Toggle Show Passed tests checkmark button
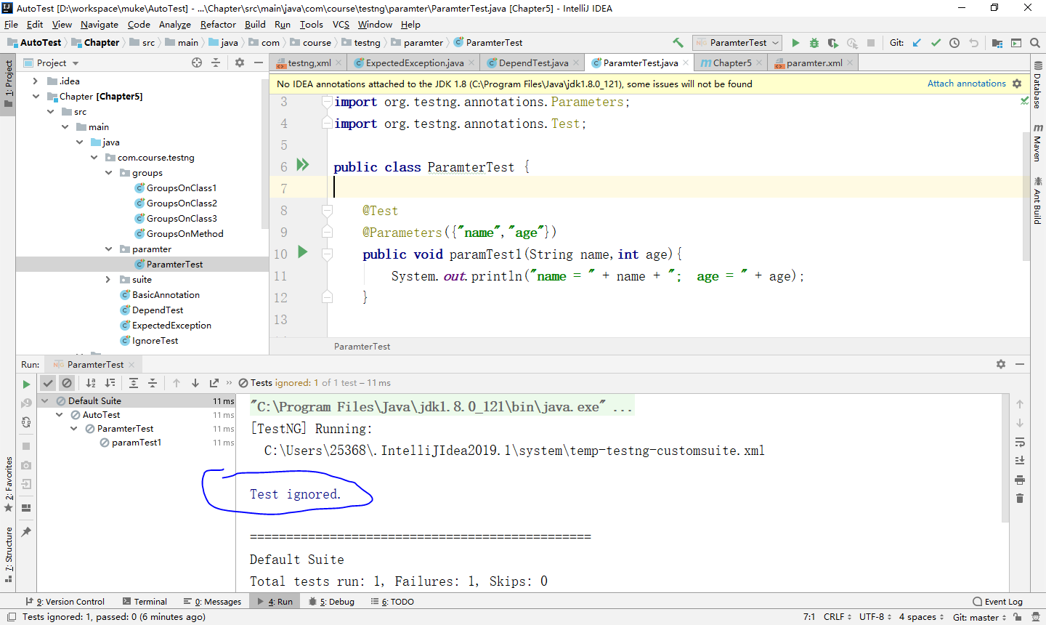The height and width of the screenshot is (625, 1046). (x=48, y=383)
